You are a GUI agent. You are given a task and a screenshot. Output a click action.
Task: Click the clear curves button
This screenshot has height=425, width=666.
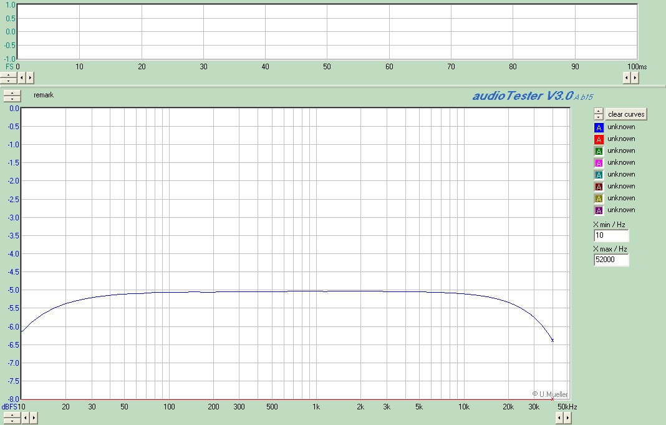click(x=626, y=114)
